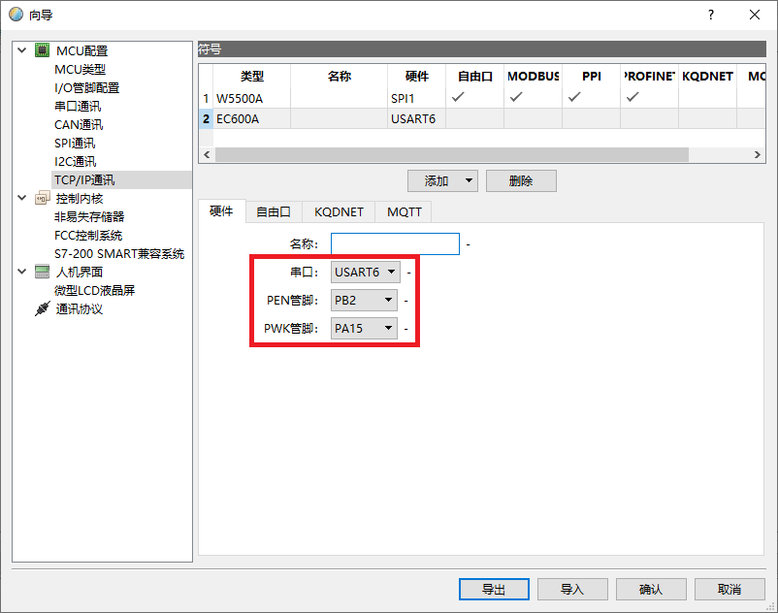The width and height of the screenshot is (778, 613).
Task: Collapse the MCU配置 tree node
Action: coord(21,50)
